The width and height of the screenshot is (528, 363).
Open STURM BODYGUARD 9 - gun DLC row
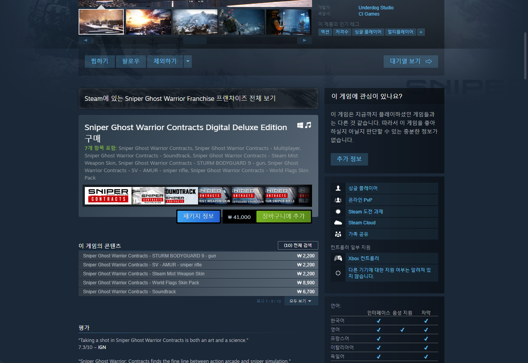point(198,256)
